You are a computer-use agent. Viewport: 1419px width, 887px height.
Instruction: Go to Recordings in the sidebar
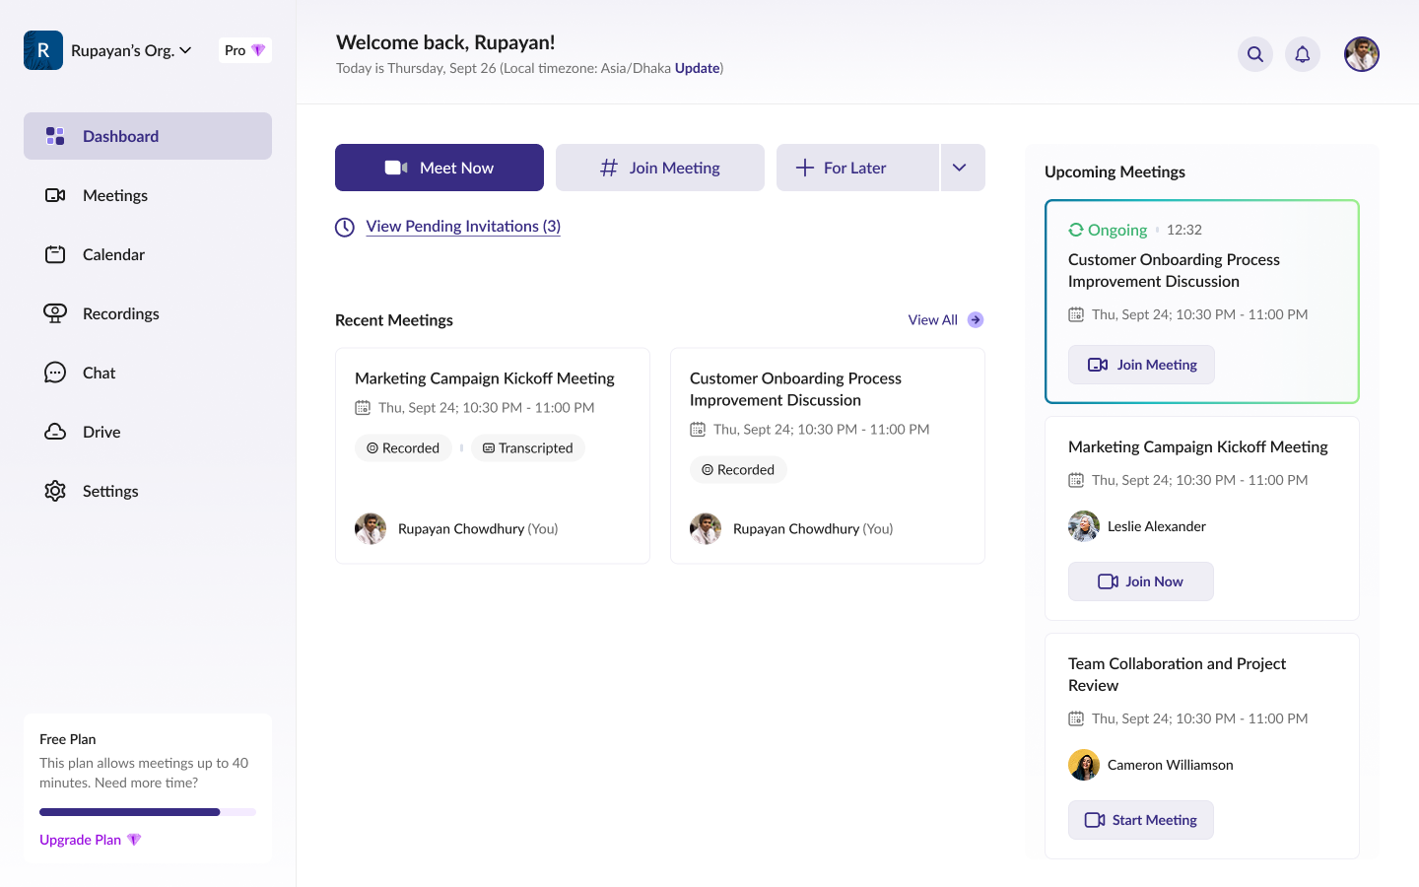tap(120, 313)
